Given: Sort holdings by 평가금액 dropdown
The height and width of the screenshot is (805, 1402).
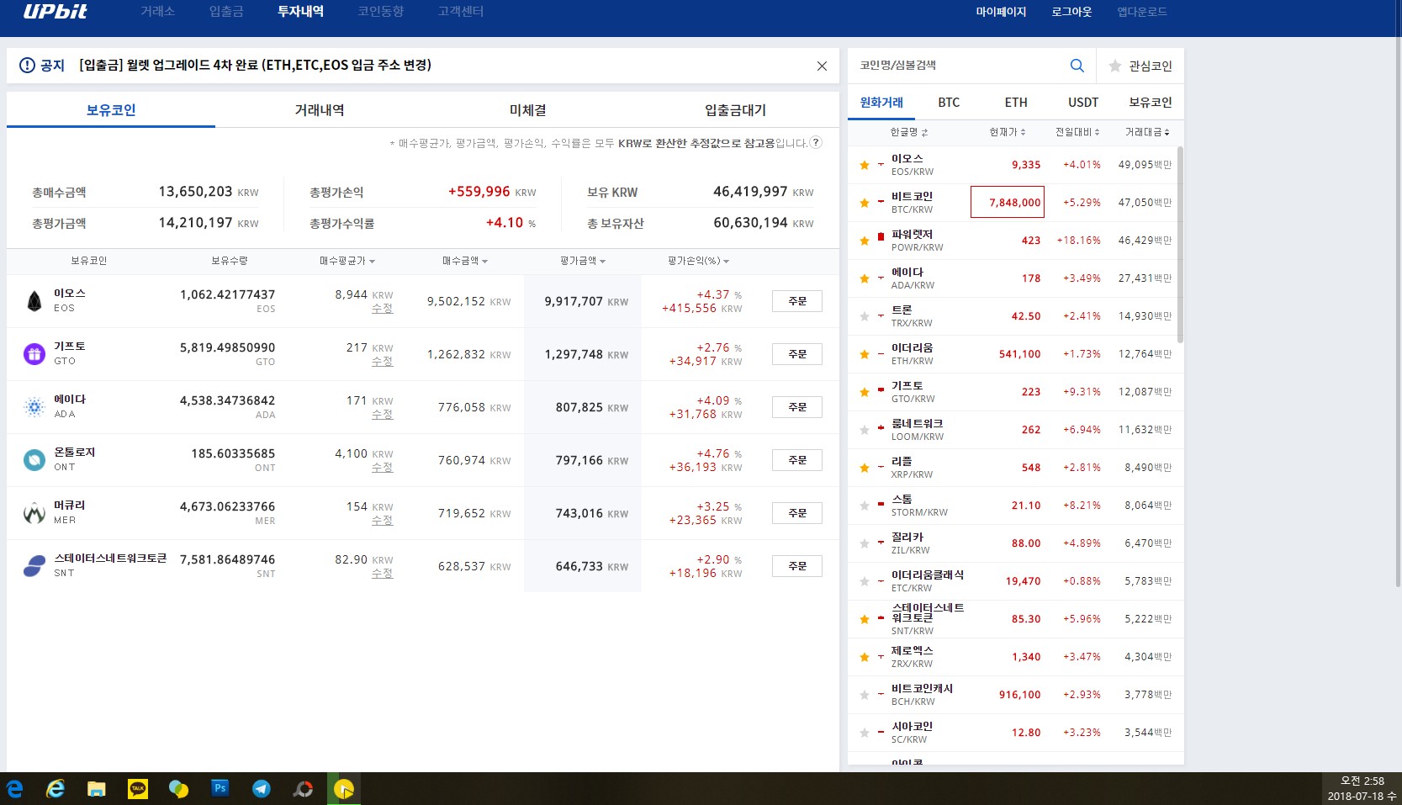Looking at the screenshot, I should coord(583,261).
